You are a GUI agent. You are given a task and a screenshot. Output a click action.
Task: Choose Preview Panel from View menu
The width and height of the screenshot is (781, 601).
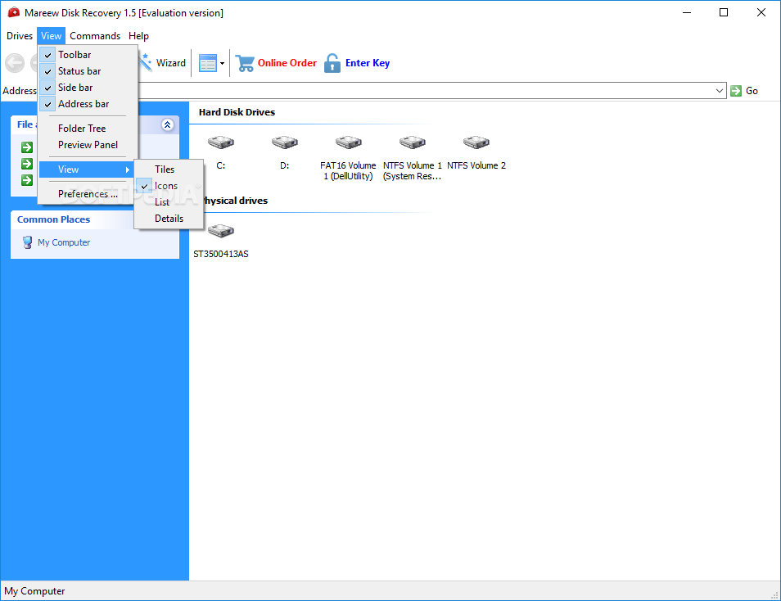pyautogui.click(x=88, y=145)
